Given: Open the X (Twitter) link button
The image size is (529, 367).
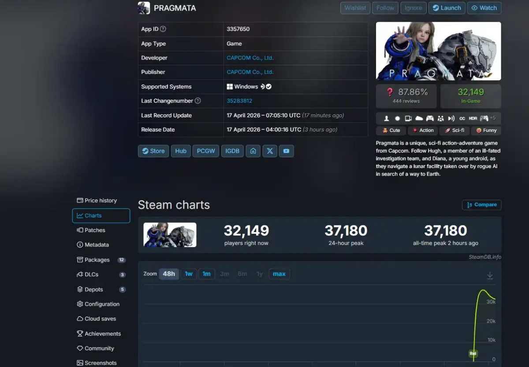Looking at the screenshot, I should 270,151.
